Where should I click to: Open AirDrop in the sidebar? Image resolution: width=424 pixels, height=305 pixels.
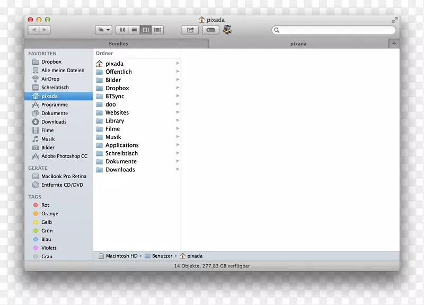[x=58, y=79]
